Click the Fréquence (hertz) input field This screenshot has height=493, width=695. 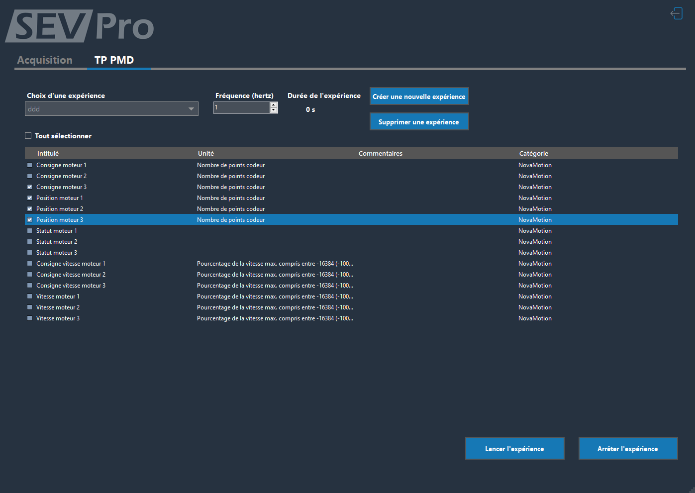242,107
